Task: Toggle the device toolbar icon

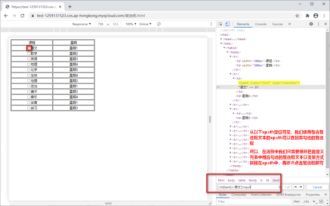Action: pyautogui.click(x=227, y=24)
